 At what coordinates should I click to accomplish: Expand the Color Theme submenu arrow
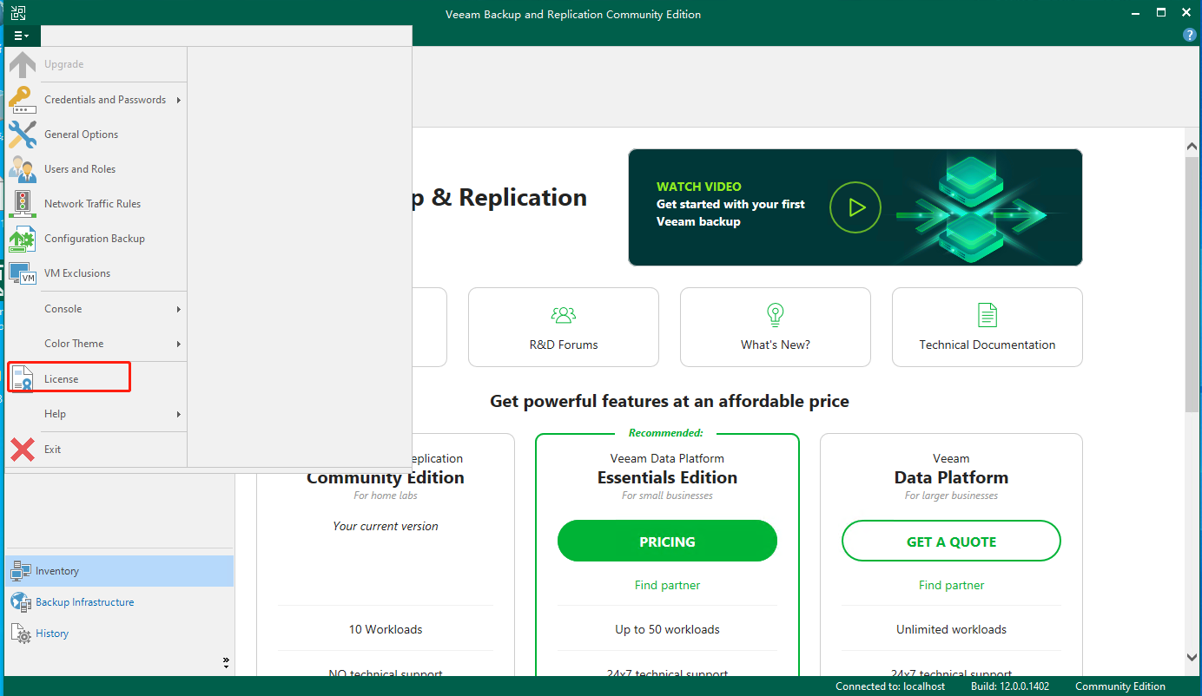pyautogui.click(x=179, y=344)
